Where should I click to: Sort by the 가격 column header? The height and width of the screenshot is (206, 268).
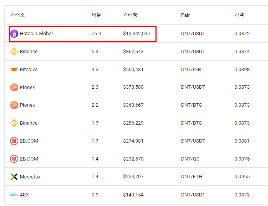pos(239,15)
